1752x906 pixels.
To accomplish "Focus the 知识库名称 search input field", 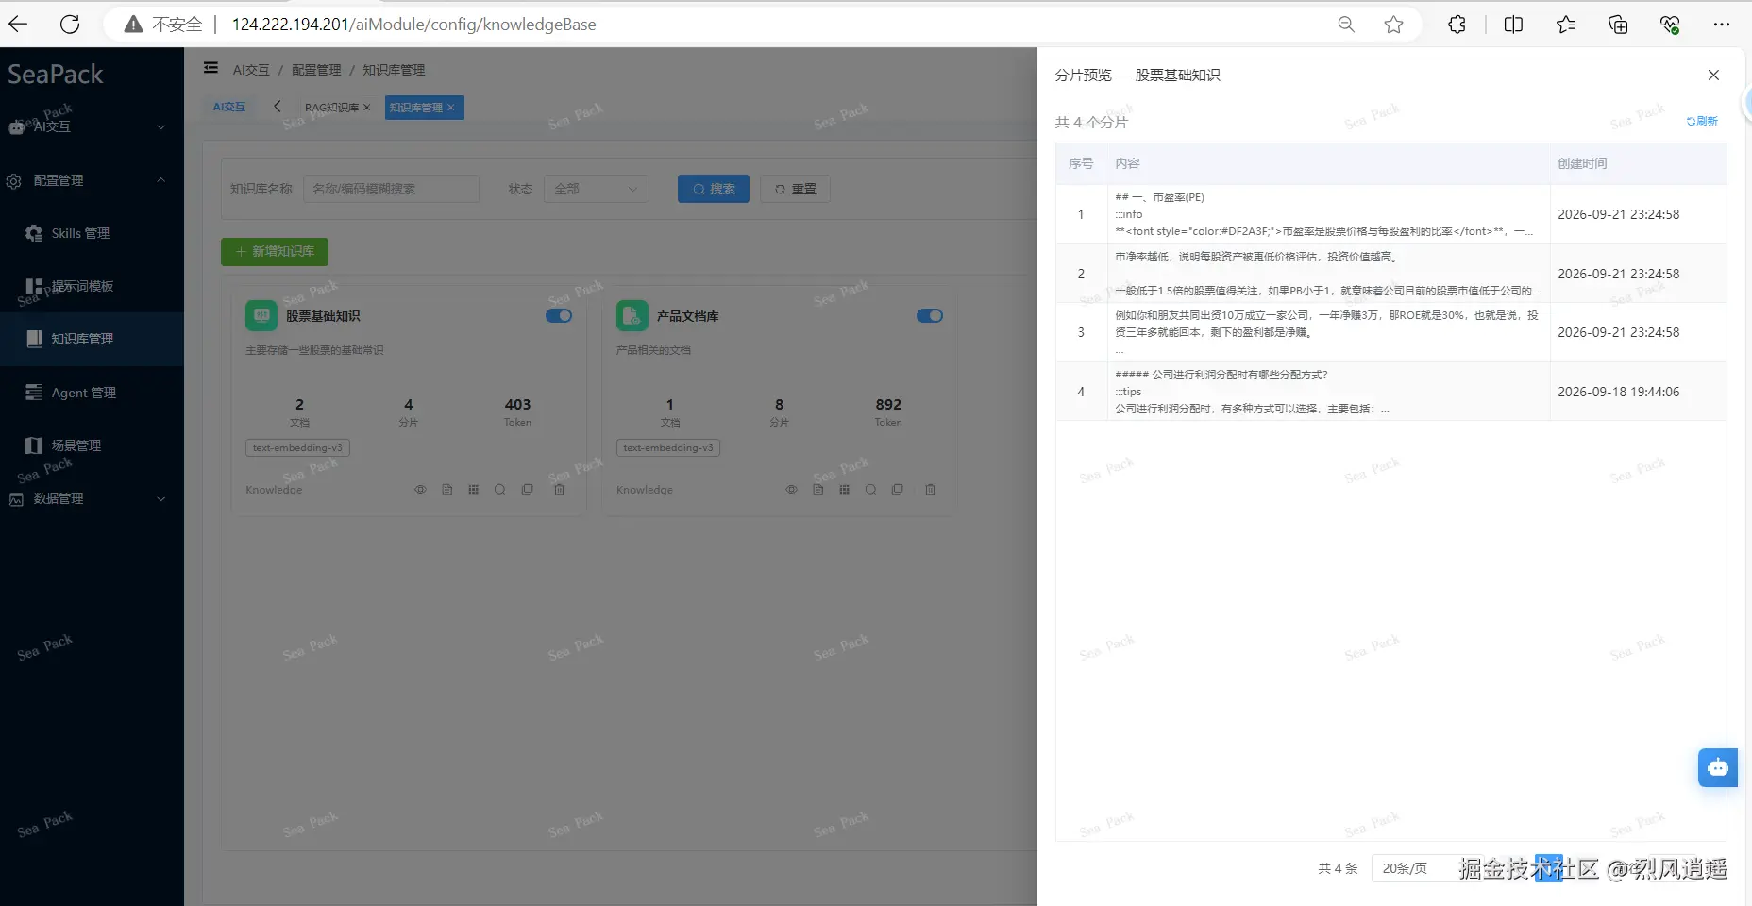I will (391, 189).
